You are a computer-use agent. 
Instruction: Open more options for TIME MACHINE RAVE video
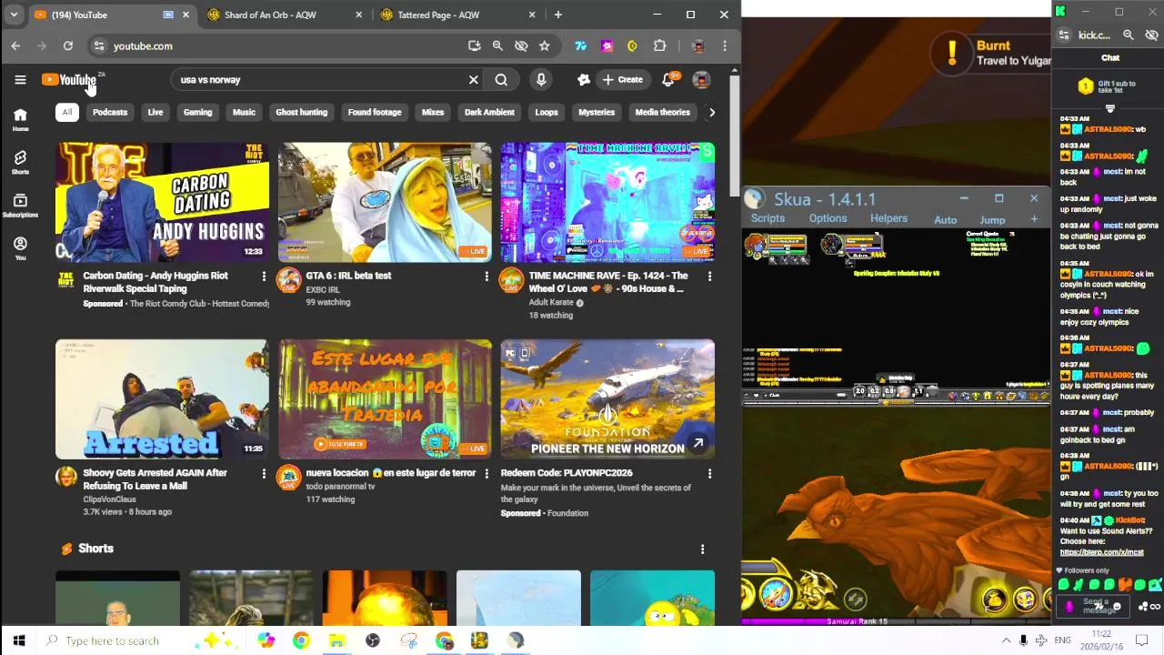709,277
